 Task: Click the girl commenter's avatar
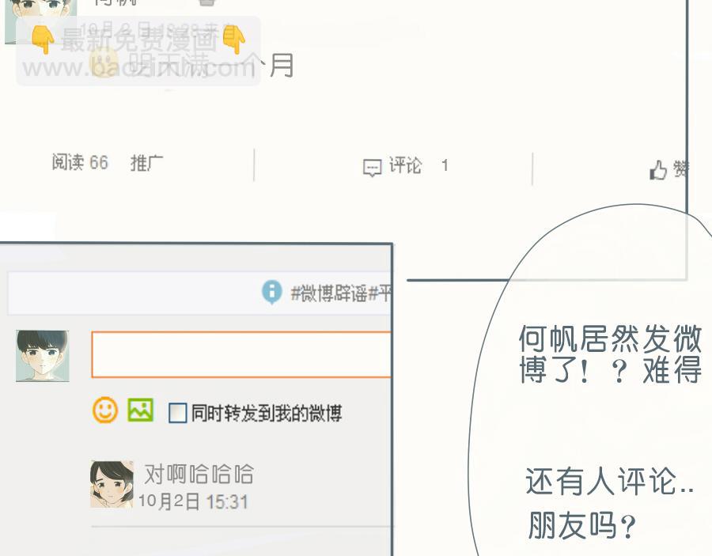coord(112,484)
